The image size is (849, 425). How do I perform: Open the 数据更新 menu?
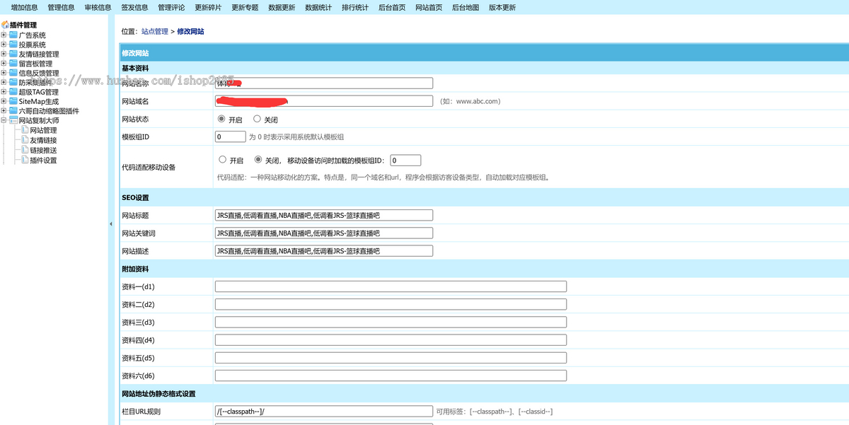coord(282,8)
